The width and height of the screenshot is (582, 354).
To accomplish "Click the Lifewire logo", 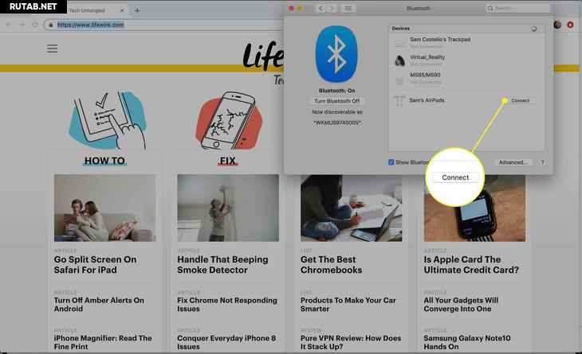I will tap(263, 56).
